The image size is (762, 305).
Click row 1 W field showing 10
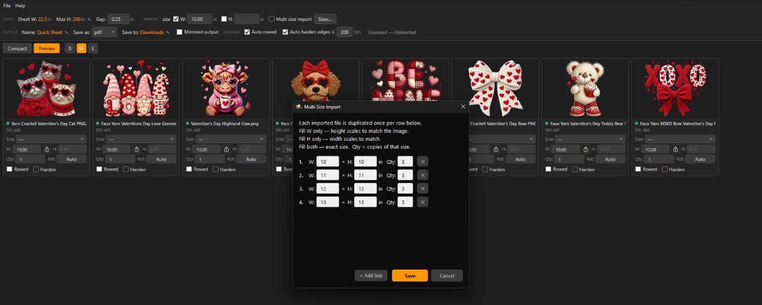[328, 161]
